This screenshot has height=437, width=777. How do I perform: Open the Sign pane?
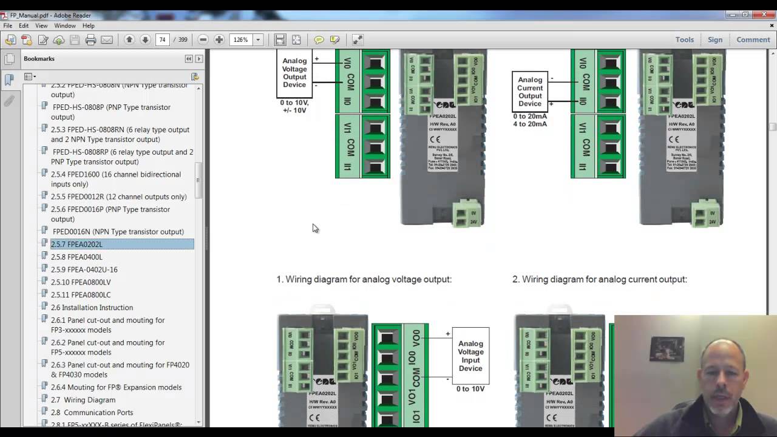coord(715,39)
